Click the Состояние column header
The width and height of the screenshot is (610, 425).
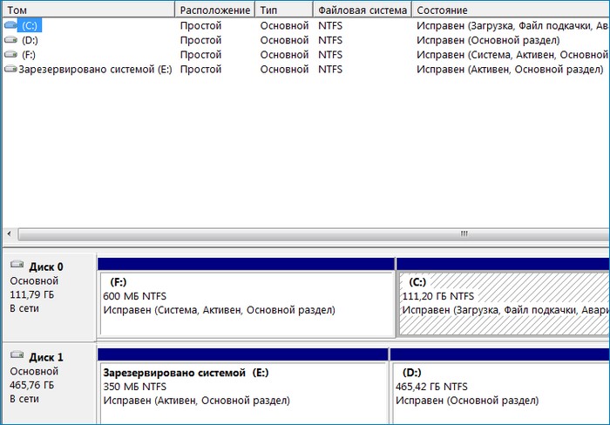click(510, 10)
